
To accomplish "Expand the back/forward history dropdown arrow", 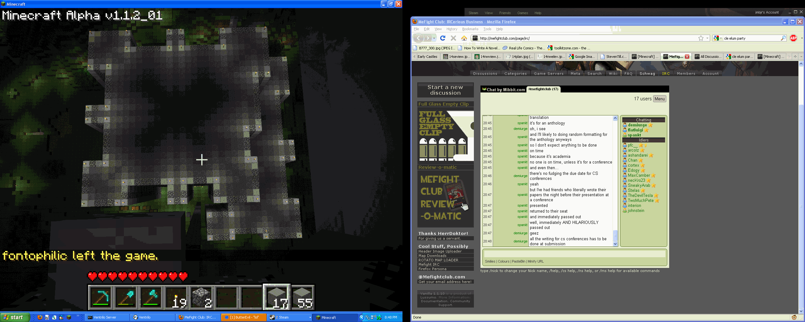I will click(434, 38).
